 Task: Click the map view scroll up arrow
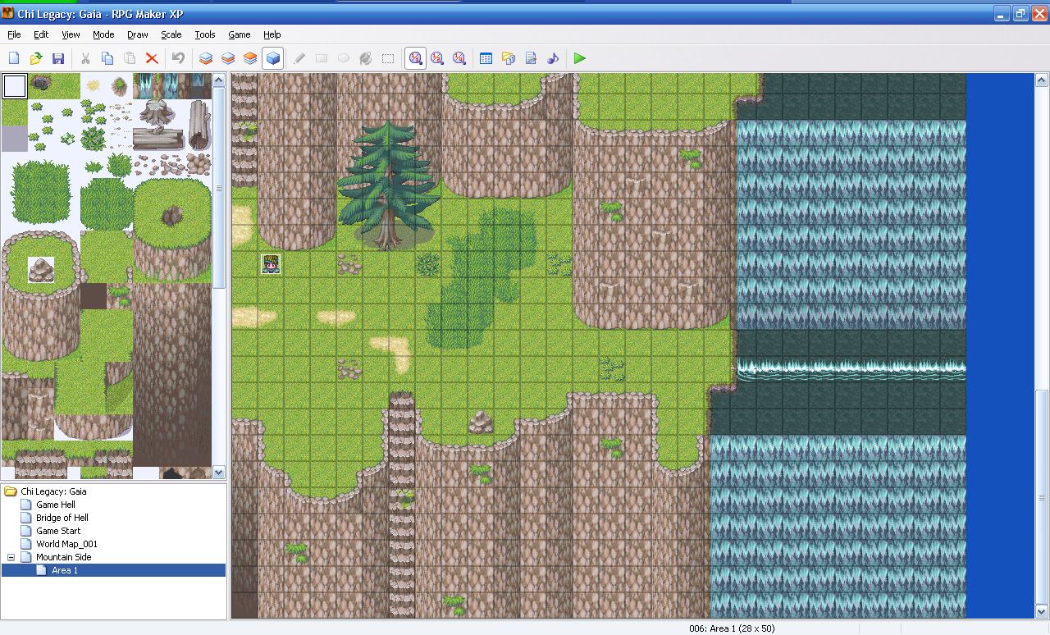[1042, 80]
